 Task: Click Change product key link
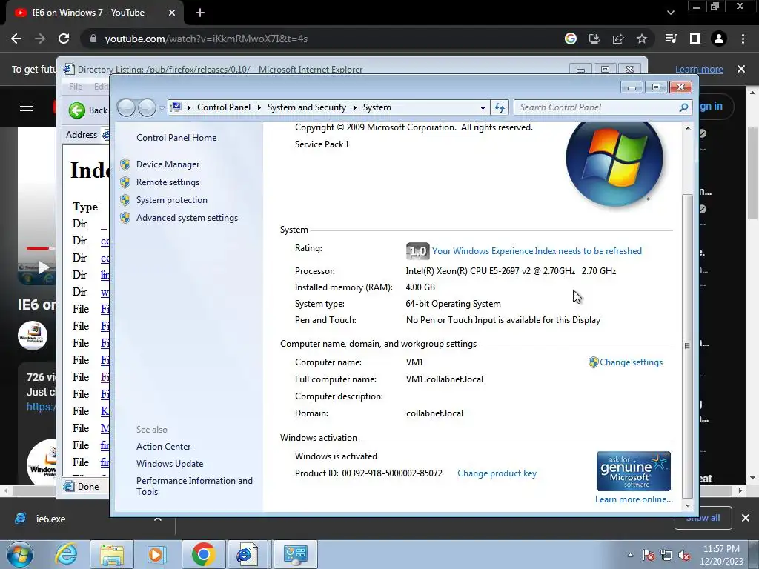(x=497, y=473)
